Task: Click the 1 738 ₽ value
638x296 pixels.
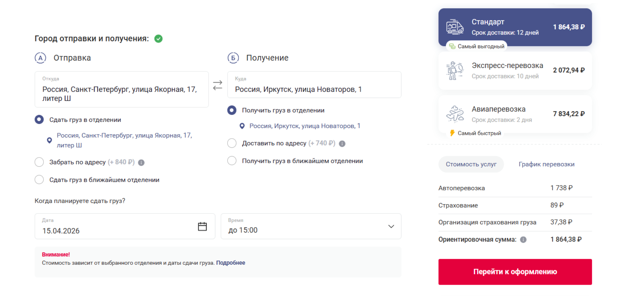Action: [x=562, y=188]
